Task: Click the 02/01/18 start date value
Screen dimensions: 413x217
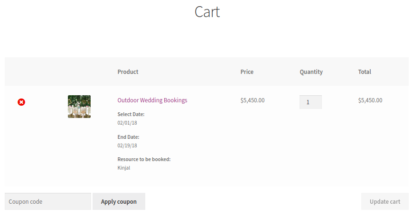Action: click(127, 123)
